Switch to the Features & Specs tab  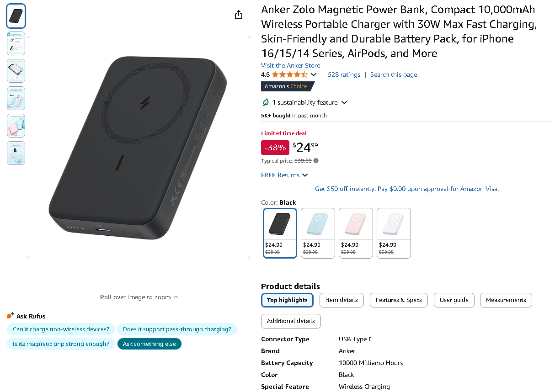[398, 300]
